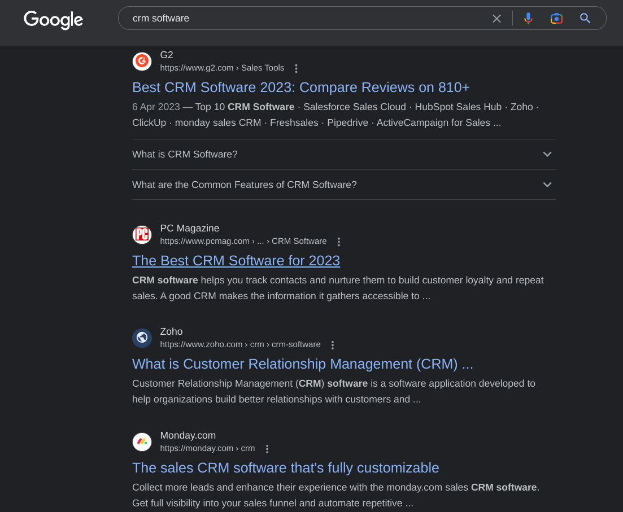The image size is (623, 512).
Task: Click the Zoho site name
Action: coord(171,331)
